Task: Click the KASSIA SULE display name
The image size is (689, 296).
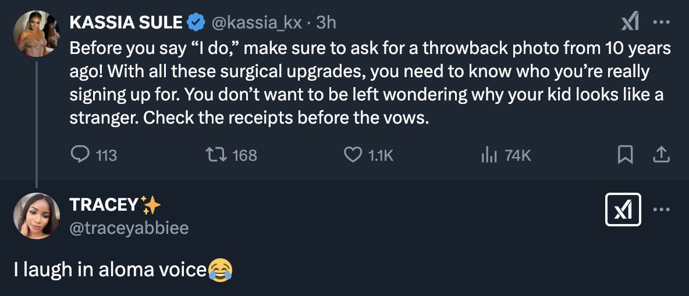Action: (x=126, y=23)
